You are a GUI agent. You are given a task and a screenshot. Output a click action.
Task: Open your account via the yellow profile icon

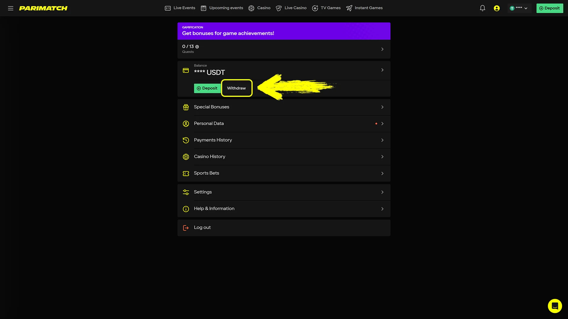(496, 8)
